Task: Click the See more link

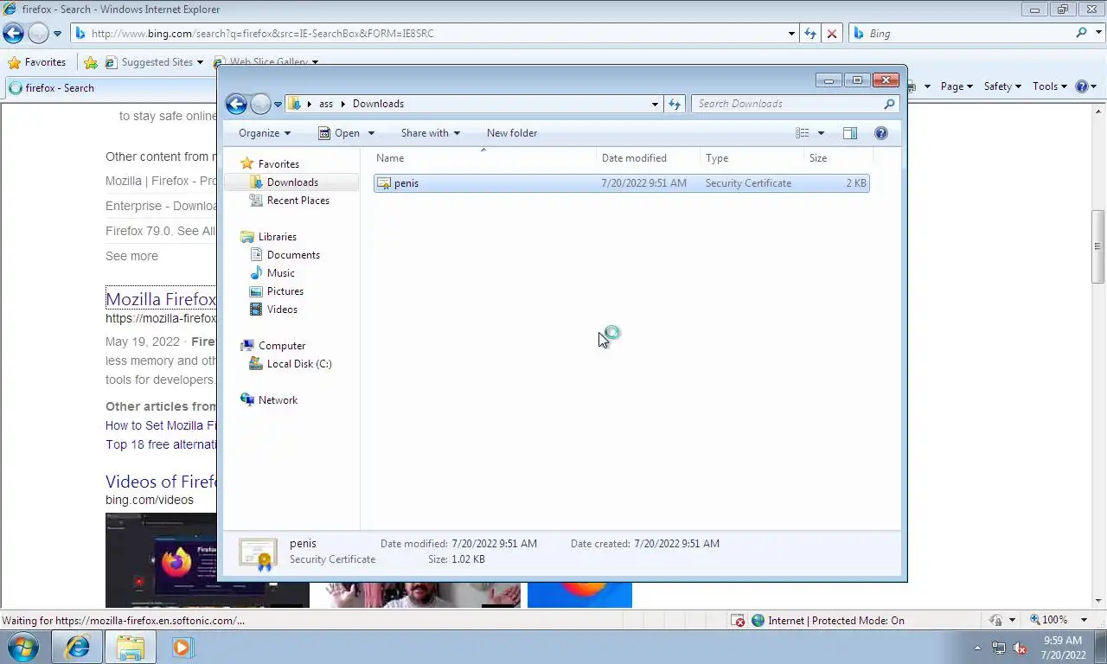Action: pos(131,256)
